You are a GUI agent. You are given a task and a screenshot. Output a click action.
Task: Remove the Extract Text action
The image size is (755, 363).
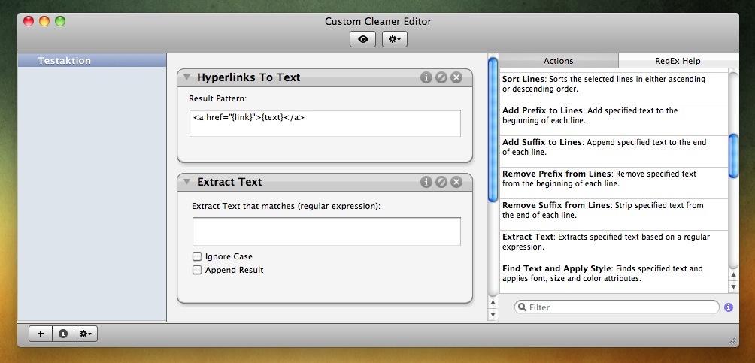tap(456, 182)
